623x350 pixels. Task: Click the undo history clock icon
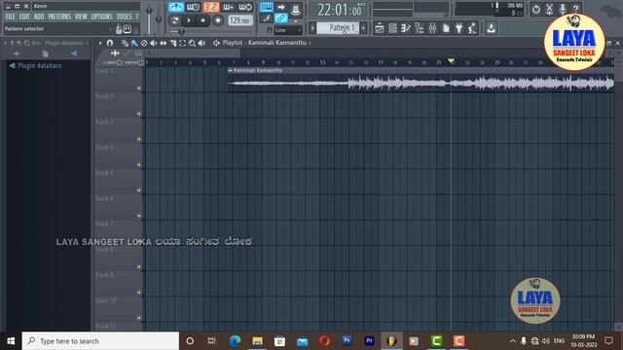click(x=536, y=9)
